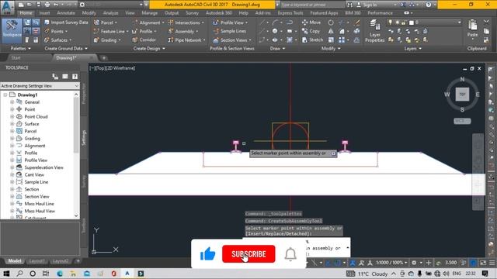Image resolution: width=497 pixels, height=279 pixels.
Task: Expand the Create Ground Data panel
Action: [66, 48]
